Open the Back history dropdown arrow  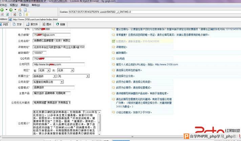6,10
